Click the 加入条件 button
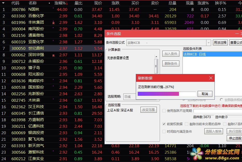Viewport: 242px width, 162px height. [171, 54]
